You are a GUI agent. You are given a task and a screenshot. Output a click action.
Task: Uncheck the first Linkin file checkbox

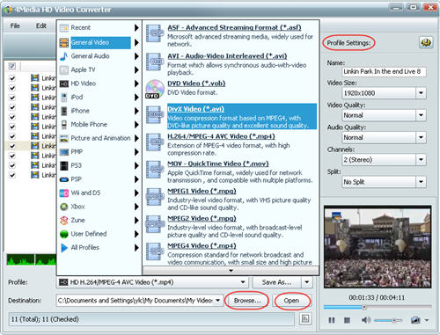tap(12, 78)
